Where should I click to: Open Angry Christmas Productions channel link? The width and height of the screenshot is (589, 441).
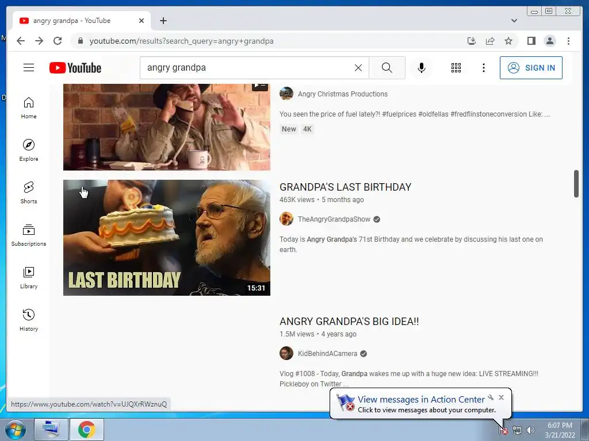343,94
